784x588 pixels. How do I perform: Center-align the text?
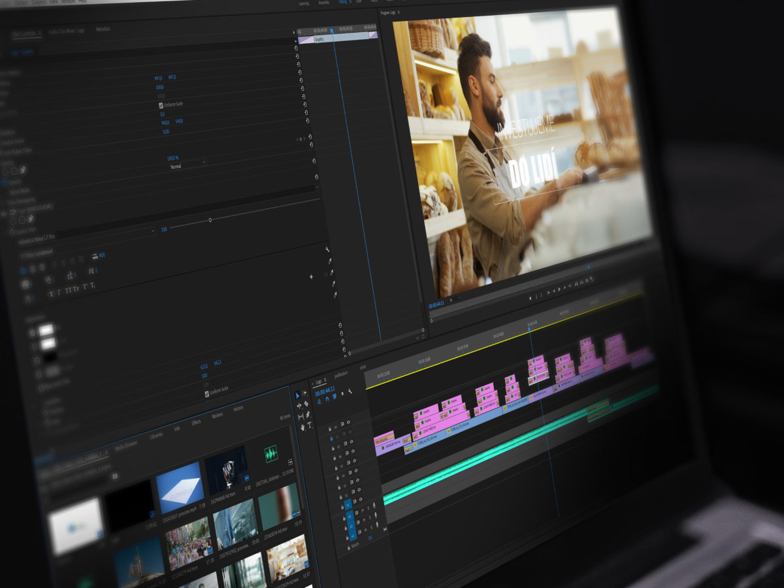(x=33, y=269)
